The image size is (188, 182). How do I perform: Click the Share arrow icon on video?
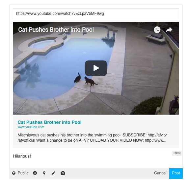click(169, 30)
